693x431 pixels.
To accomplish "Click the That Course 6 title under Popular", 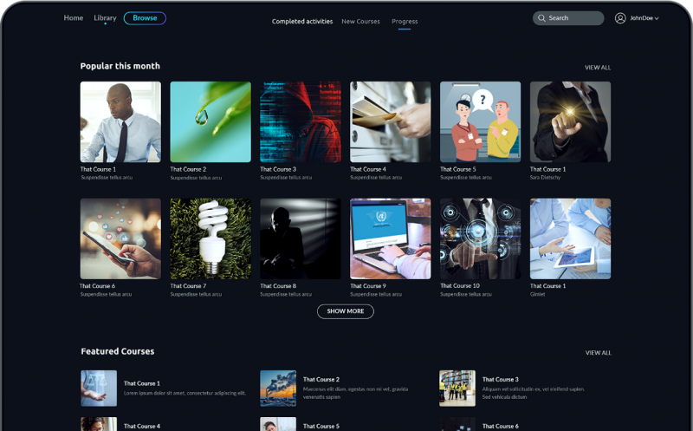I will coord(97,286).
